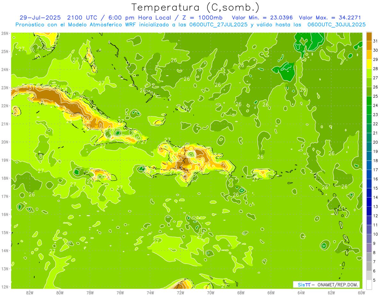384x297 pixels.
Task: Click the "14N" latitude axis label
Action: (5, 250)
